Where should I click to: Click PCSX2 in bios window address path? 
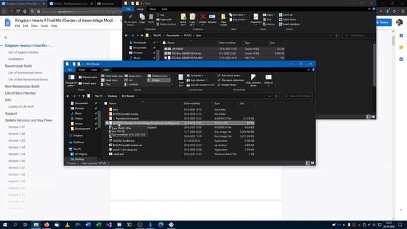coord(188,36)
